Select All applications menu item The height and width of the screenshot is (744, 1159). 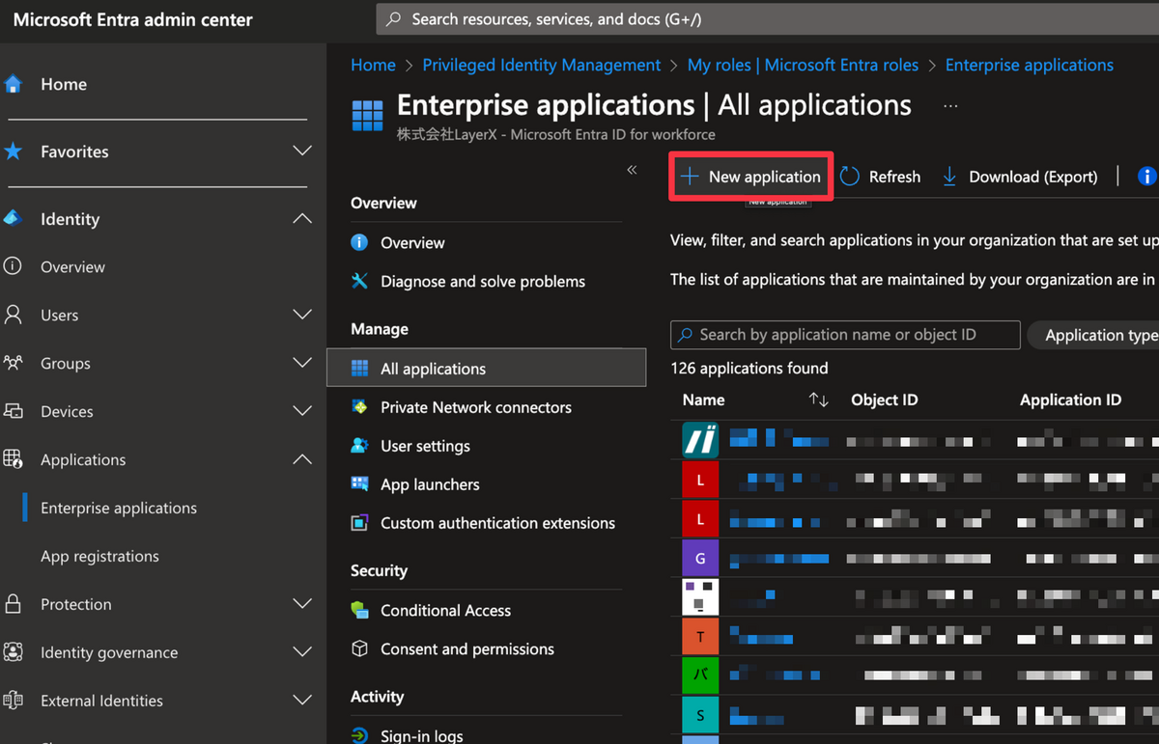tap(487, 369)
